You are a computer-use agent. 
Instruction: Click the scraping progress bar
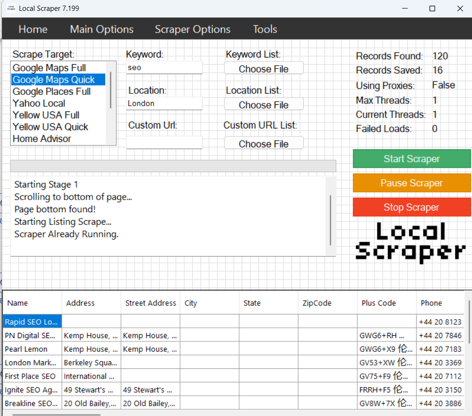173,166
